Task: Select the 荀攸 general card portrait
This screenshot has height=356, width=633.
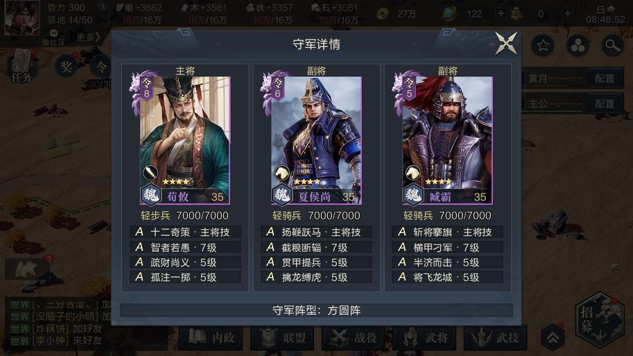Action: (x=185, y=140)
